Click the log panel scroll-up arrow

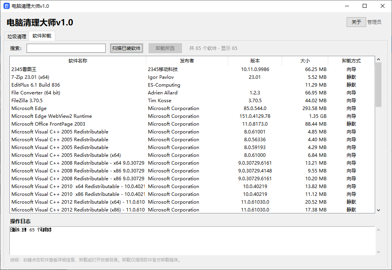click(378, 230)
